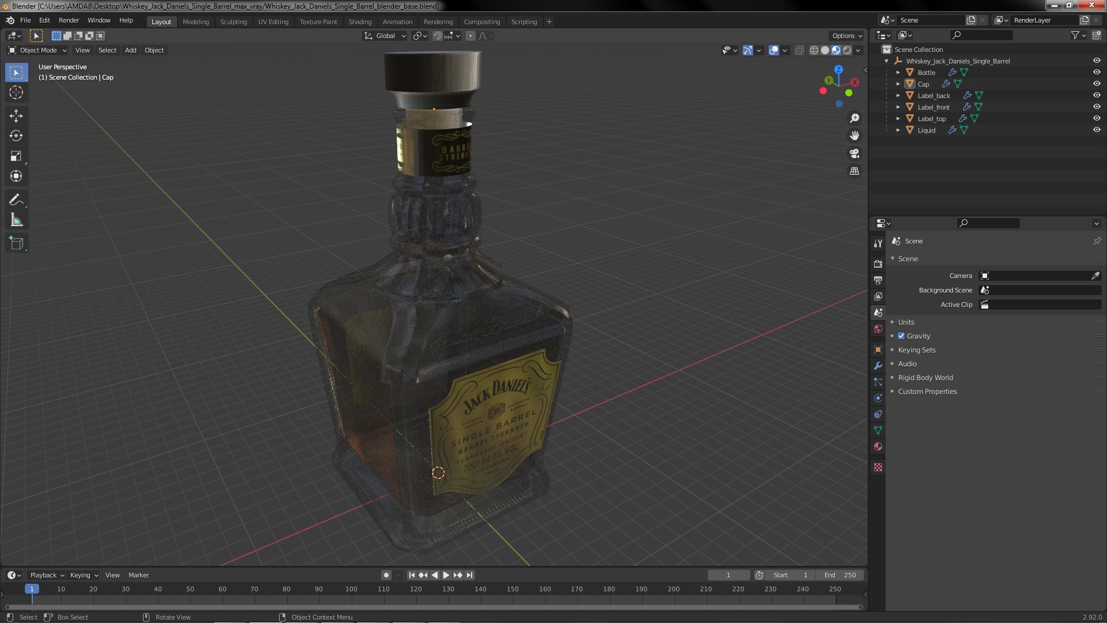Hide the Cap object in outliner
Screen dimensions: 1107x623
tap(1096, 84)
